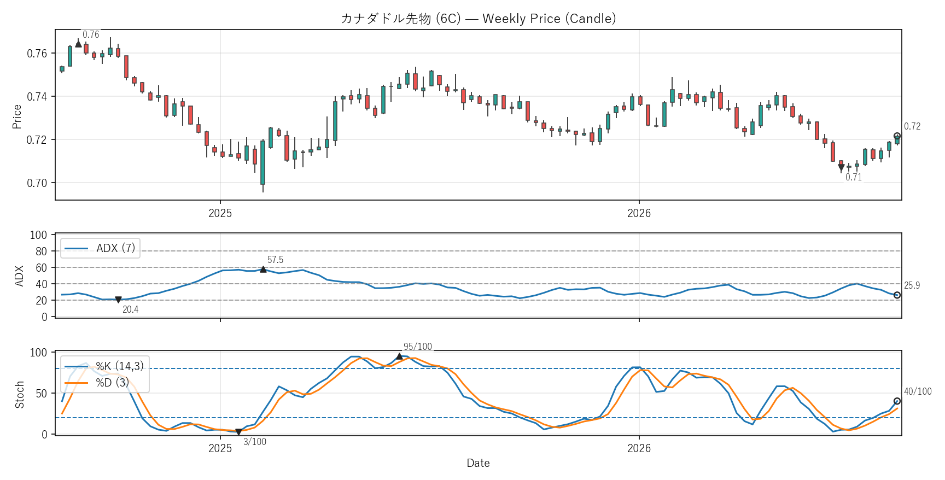
Task: Click the blue %K line swatch in the legend
Action: [x=77, y=366]
